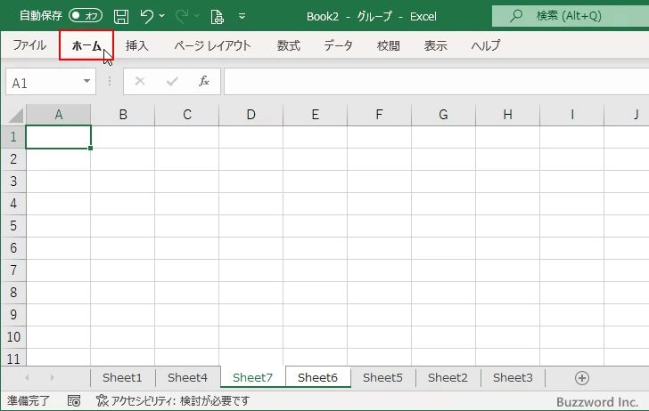Select column C header
649x411 pixels.
tap(187, 115)
